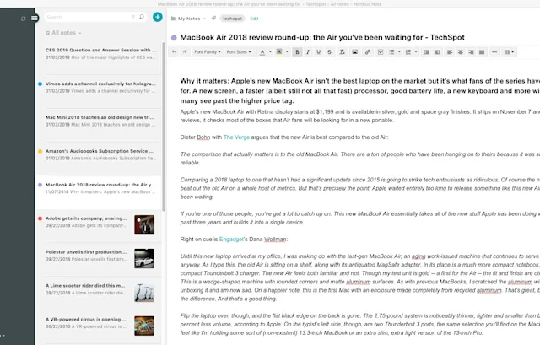Click the purple color dot beside note title
The height and width of the screenshot is (345, 540).
click(x=174, y=37)
